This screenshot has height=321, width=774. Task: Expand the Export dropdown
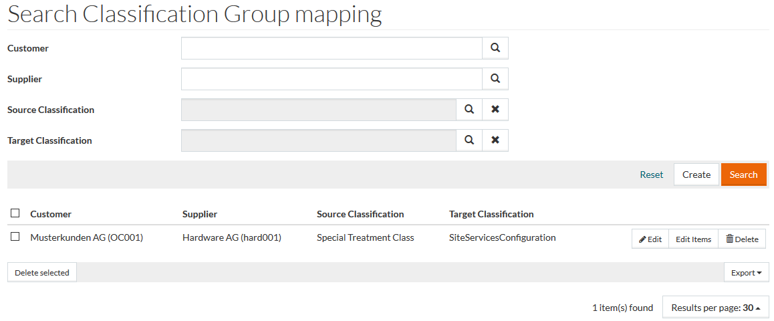pyautogui.click(x=746, y=272)
